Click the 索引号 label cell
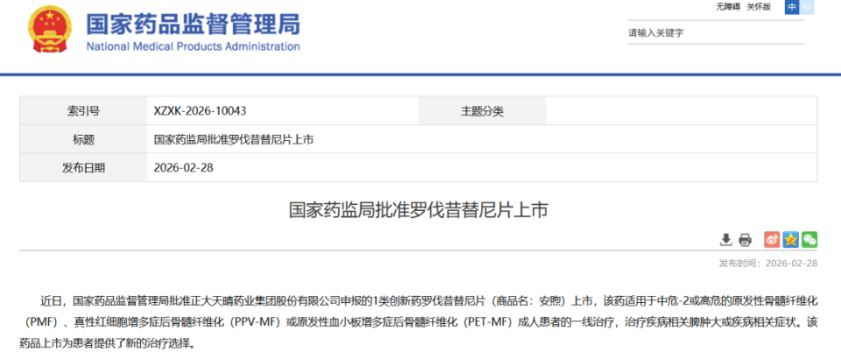The height and width of the screenshot is (359, 841). (x=83, y=111)
